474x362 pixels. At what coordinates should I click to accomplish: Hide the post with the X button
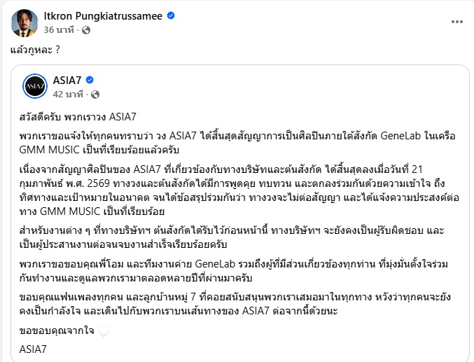[456, 22]
